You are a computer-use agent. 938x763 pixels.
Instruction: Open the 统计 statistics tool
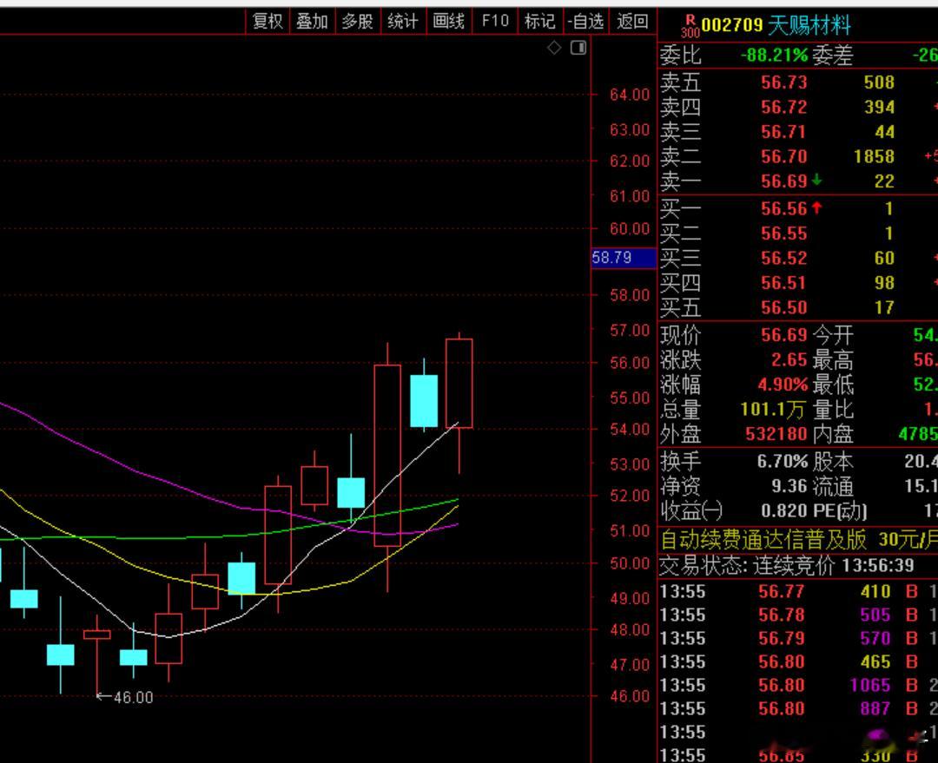click(403, 22)
